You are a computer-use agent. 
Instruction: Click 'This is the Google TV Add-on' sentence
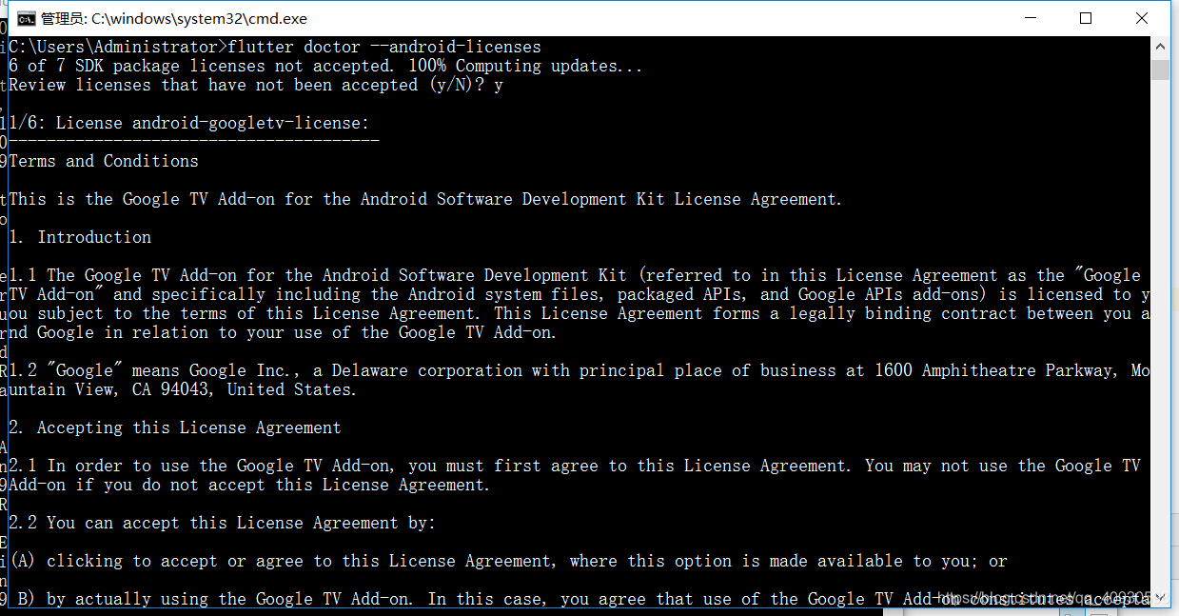[426, 199]
